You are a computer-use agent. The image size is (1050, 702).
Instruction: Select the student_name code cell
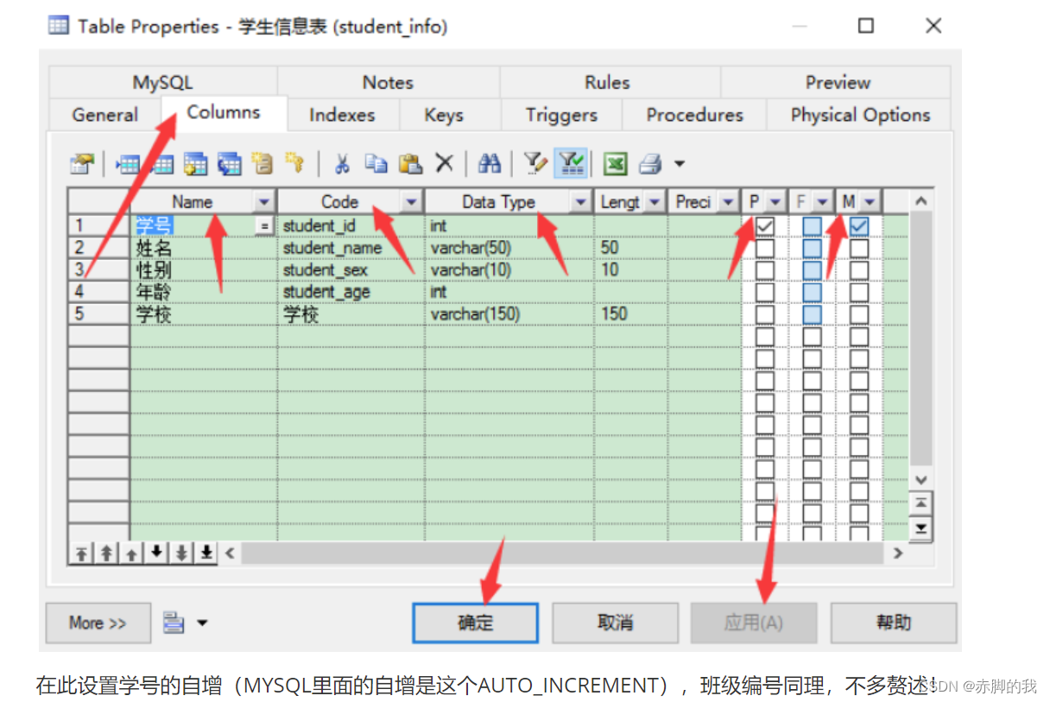(351, 248)
